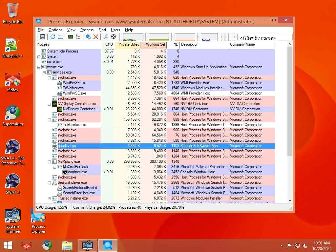Sort by the PID column header
The height and width of the screenshot is (252, 336).
pyautogui.click(x=173, y=44)
